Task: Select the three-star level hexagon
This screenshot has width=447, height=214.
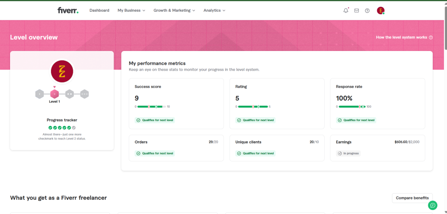Action: pos(84,94)
